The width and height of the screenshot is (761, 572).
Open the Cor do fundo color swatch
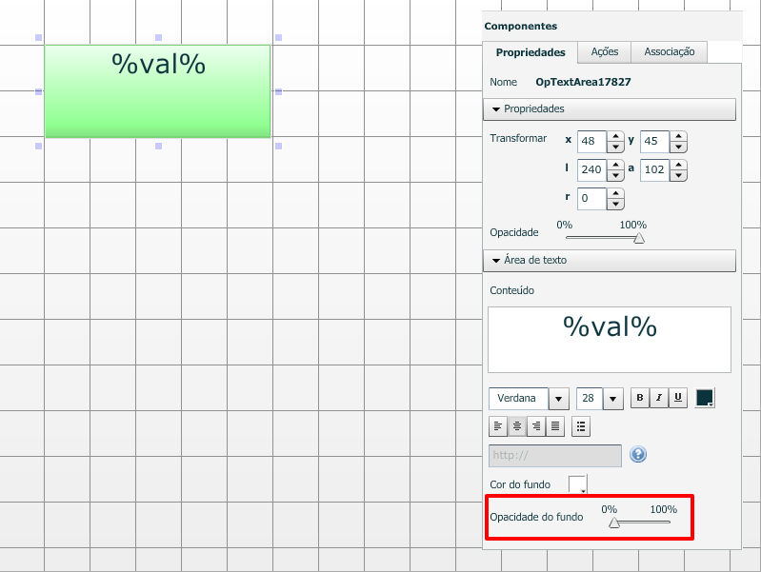point(577,484)
